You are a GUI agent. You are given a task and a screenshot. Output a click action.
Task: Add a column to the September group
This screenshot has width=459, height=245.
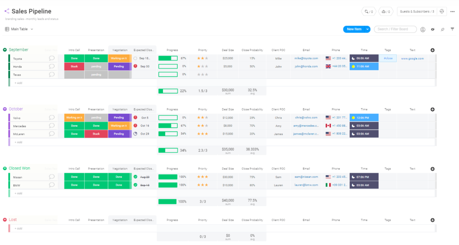[x=432, y=50]
